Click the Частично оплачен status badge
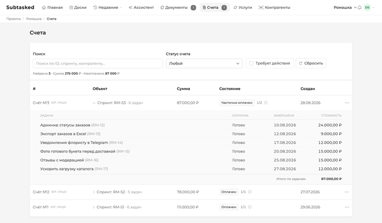 (x=236, y=103)
